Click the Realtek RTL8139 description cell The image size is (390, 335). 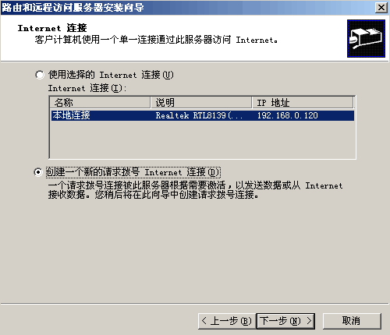(199, 115)
